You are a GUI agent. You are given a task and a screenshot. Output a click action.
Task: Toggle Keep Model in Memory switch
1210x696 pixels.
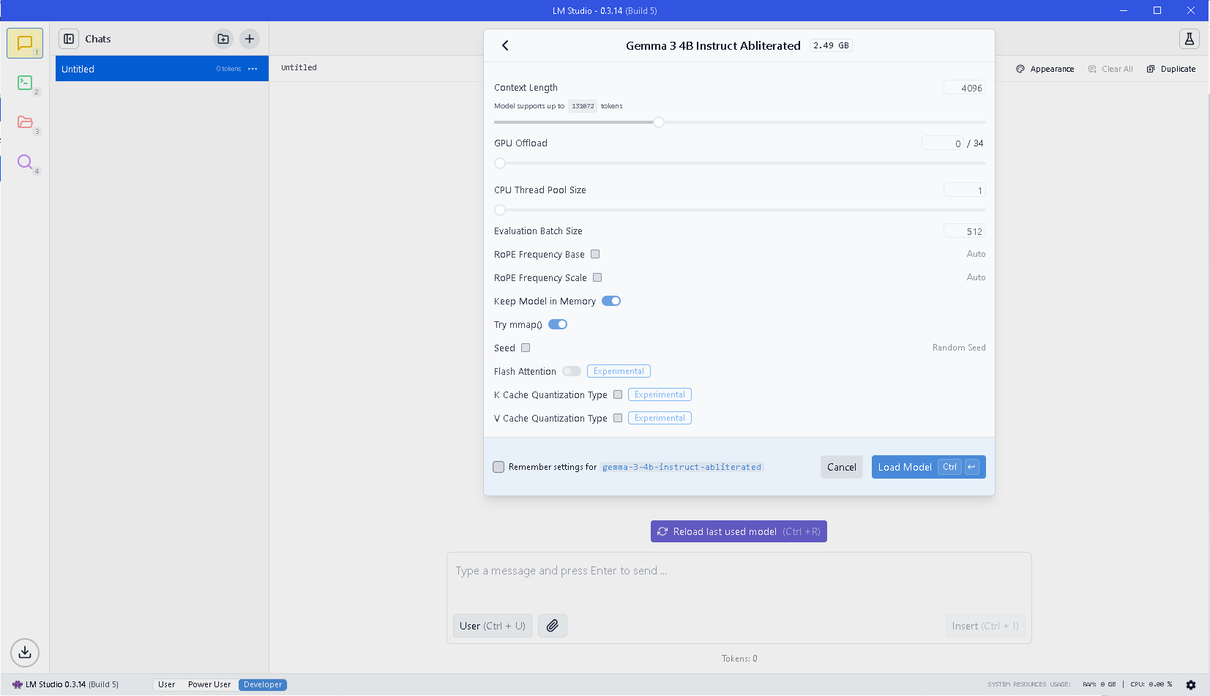pos(611,301)
